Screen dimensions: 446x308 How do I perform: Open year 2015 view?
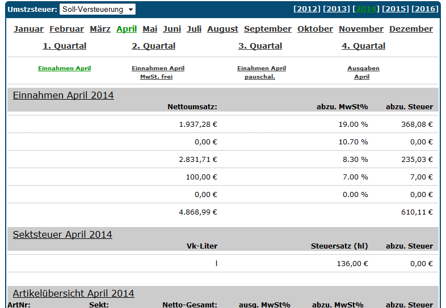pyautogui.click(x=395, y=9)
